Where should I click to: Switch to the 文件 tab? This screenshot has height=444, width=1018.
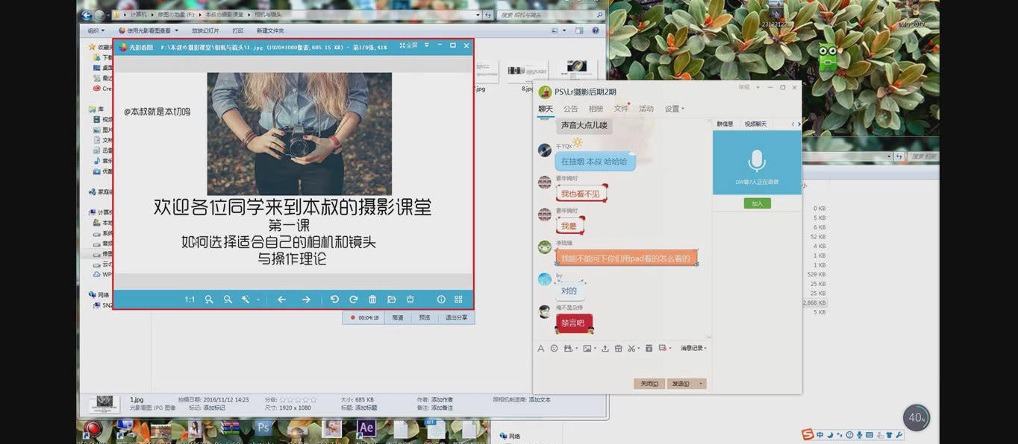coord(621,109)
